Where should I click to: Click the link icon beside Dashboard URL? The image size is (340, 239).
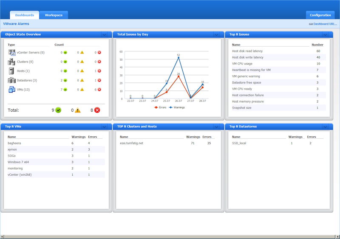(311, 24)
